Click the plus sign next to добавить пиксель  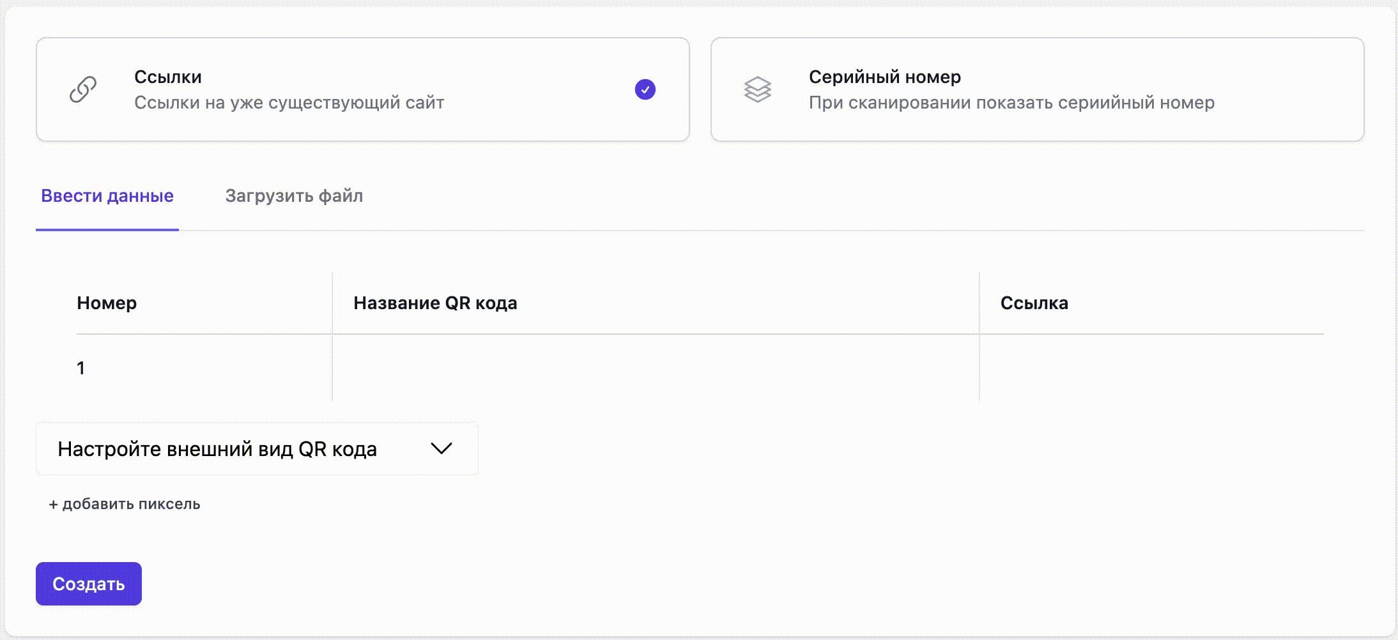(53, 503)
